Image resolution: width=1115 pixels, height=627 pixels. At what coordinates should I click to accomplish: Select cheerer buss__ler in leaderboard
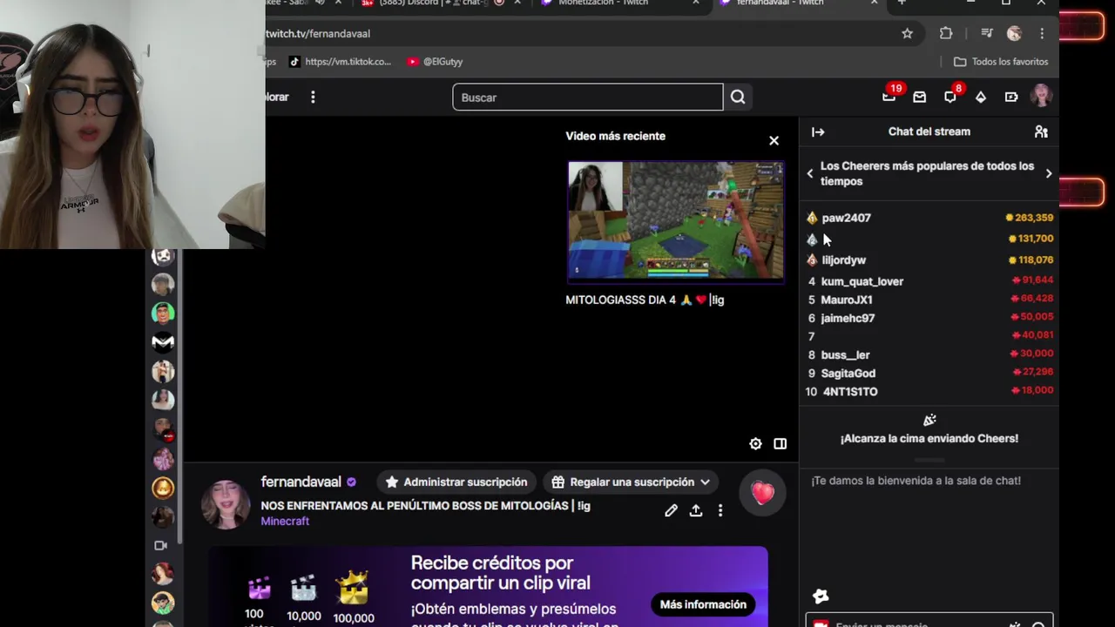(845, 354)
